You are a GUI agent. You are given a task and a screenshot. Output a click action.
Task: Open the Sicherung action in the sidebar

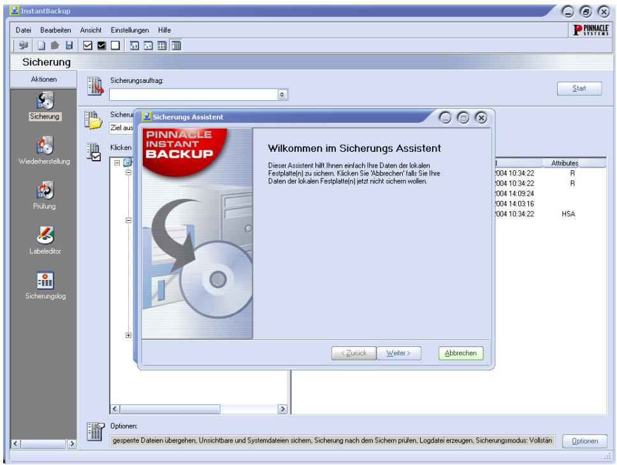(x=45, y=105)
